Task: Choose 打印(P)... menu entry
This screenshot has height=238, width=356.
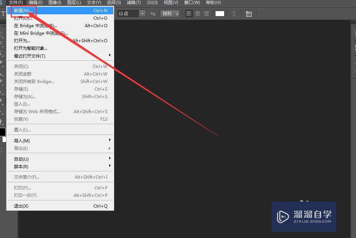Action: [60, 188]
